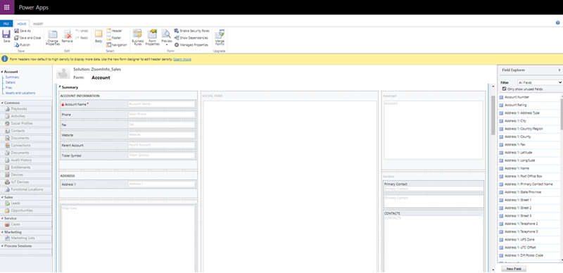Open the help icon at ribbon right

(558, 23)
